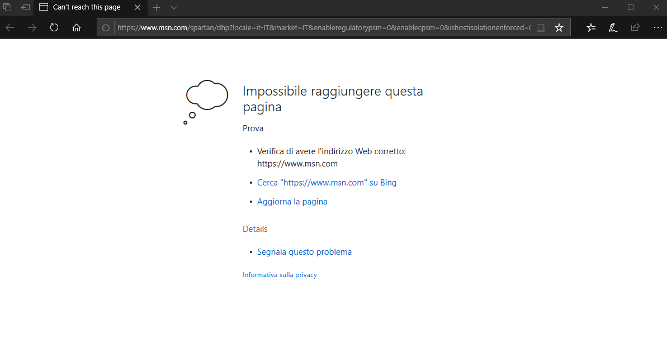Switch to Reading view icon
This screenshot has height=338, width=667.
541,27
